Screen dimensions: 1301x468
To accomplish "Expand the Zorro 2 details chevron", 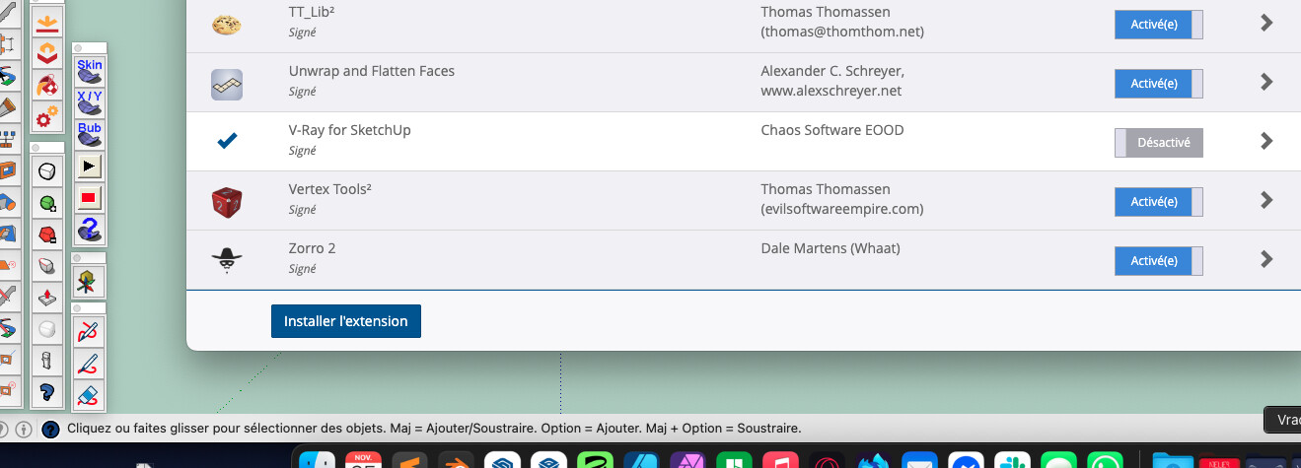I will (x=1267, y=259).
